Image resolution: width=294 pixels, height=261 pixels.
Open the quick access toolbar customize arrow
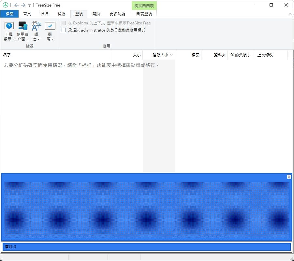(29, 6)
